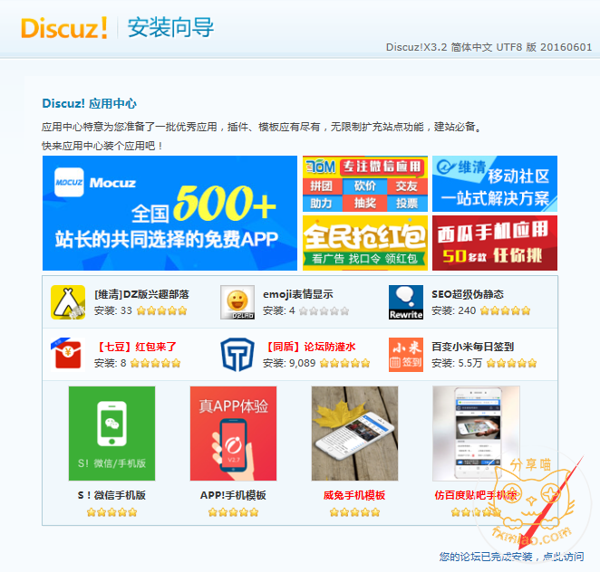Click the star rating of 论坛防灌水

[x=344, y=363]
